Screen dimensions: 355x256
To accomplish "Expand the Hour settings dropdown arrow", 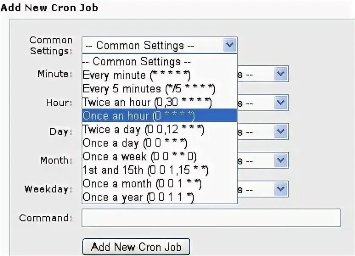I will coord(280,103).
